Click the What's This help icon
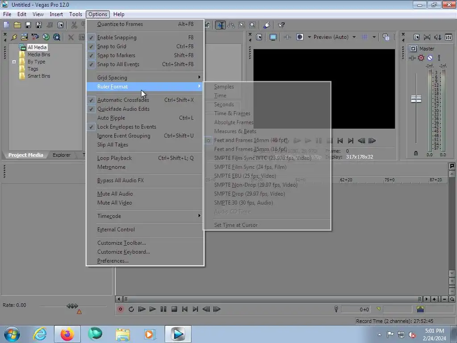Image resolution: width=457 pixels, height=343 pixels. click(281, 25)
